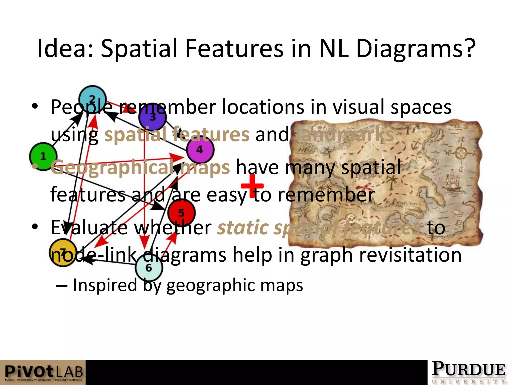Viewport: 513px width, 385px height.
Task: Click the magenta node labeled 4
Action: [200, 150]
